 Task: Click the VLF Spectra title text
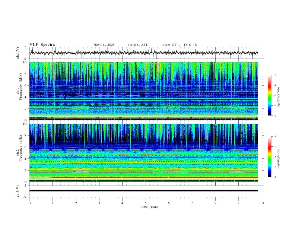click(42, 45)
